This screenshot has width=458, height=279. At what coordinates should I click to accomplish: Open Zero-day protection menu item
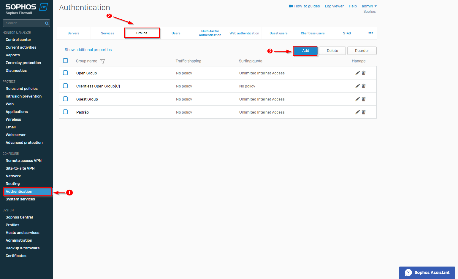[x=23, y=63]
